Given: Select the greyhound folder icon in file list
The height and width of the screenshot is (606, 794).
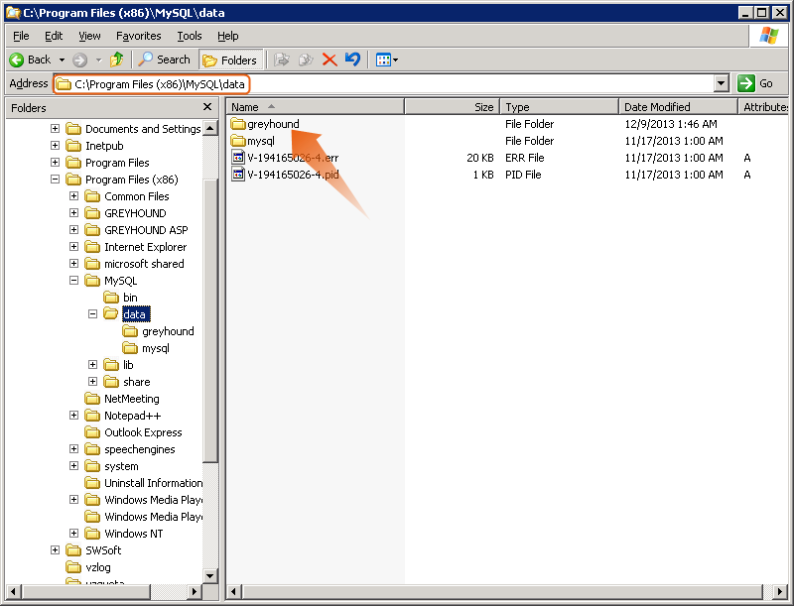Looking at the screenshot, I should pyautogui.click(x=237, y=124).
